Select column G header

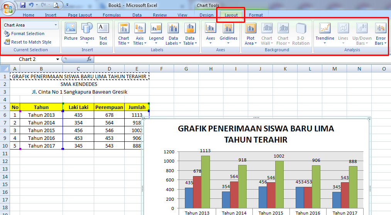[x=186, y=69]
